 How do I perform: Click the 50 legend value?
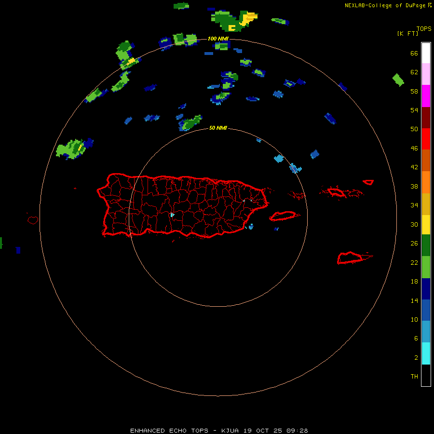414,129
